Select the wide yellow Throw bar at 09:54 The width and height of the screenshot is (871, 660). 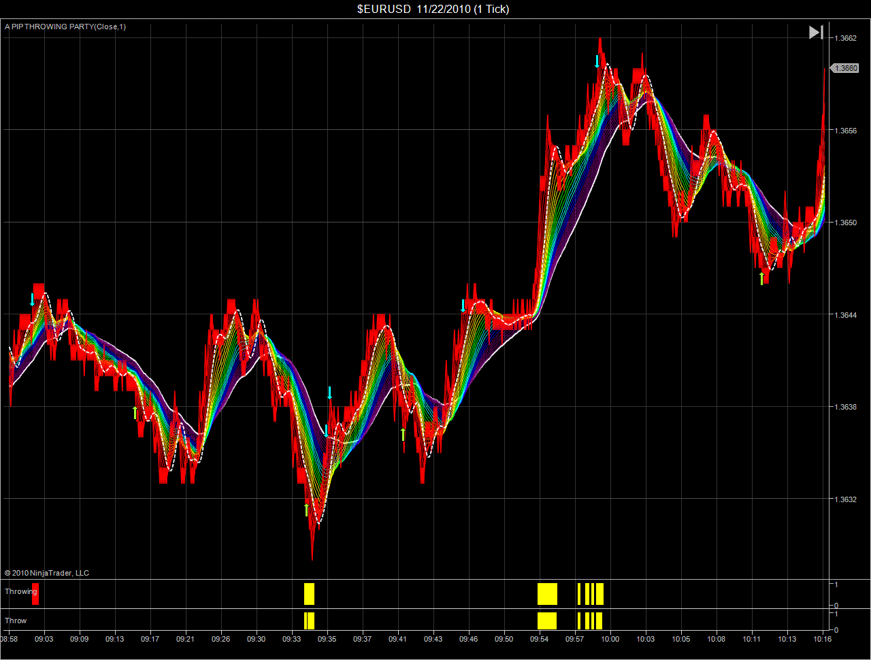[x=547, y=621]
